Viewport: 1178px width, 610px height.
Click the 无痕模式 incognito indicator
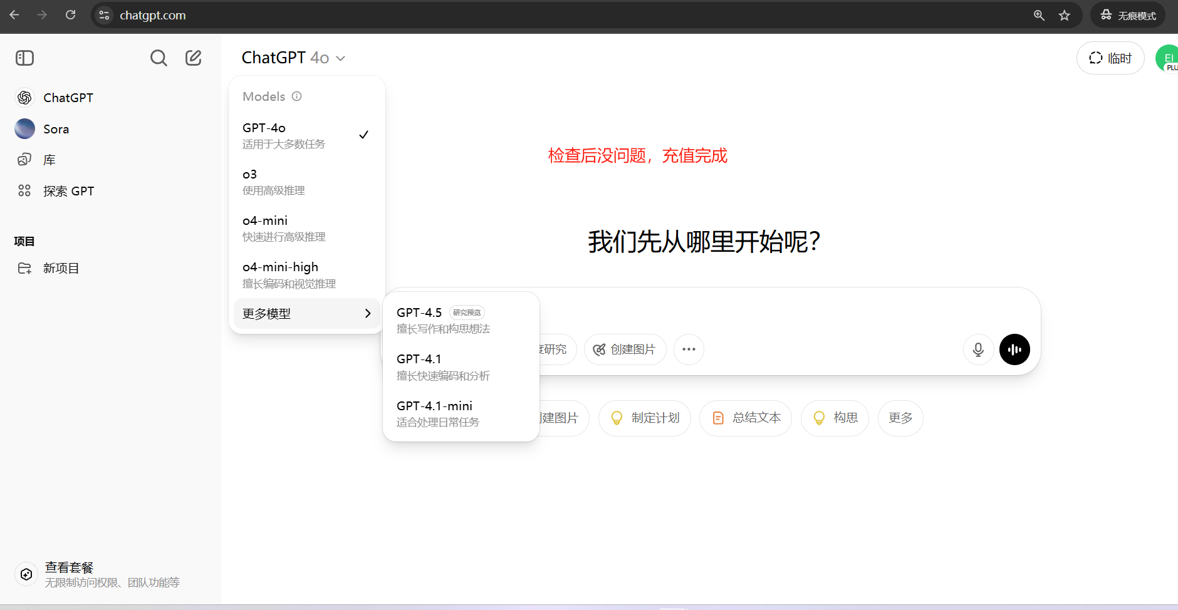pos(1128,15)
